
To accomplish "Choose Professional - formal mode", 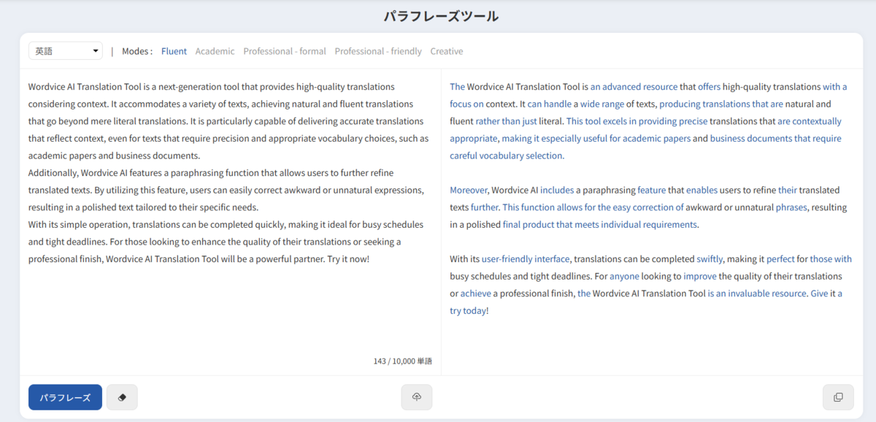I will [285, 51].
